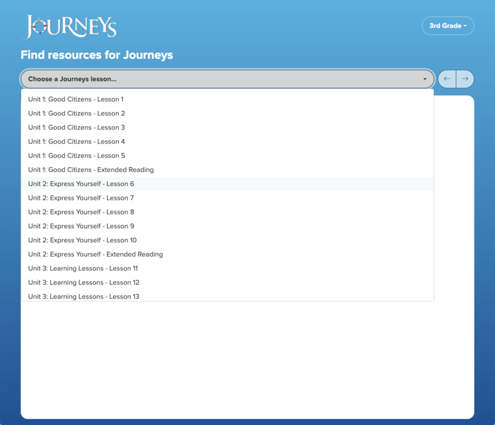Screen dimensions: 495x425
Task: Click the Choose a Journeys lesson dropdown
Action: click(x=227, y=79)
